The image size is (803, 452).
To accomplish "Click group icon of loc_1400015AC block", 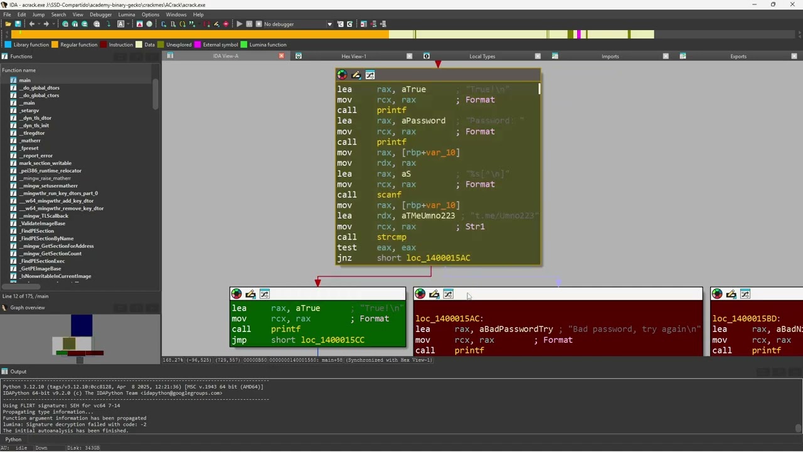I will 448,294.
